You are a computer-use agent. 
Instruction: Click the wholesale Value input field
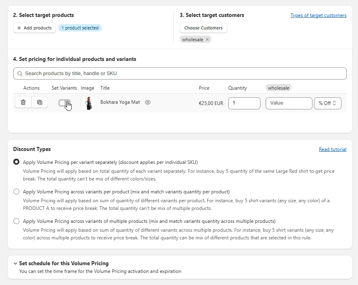(289, 103)
